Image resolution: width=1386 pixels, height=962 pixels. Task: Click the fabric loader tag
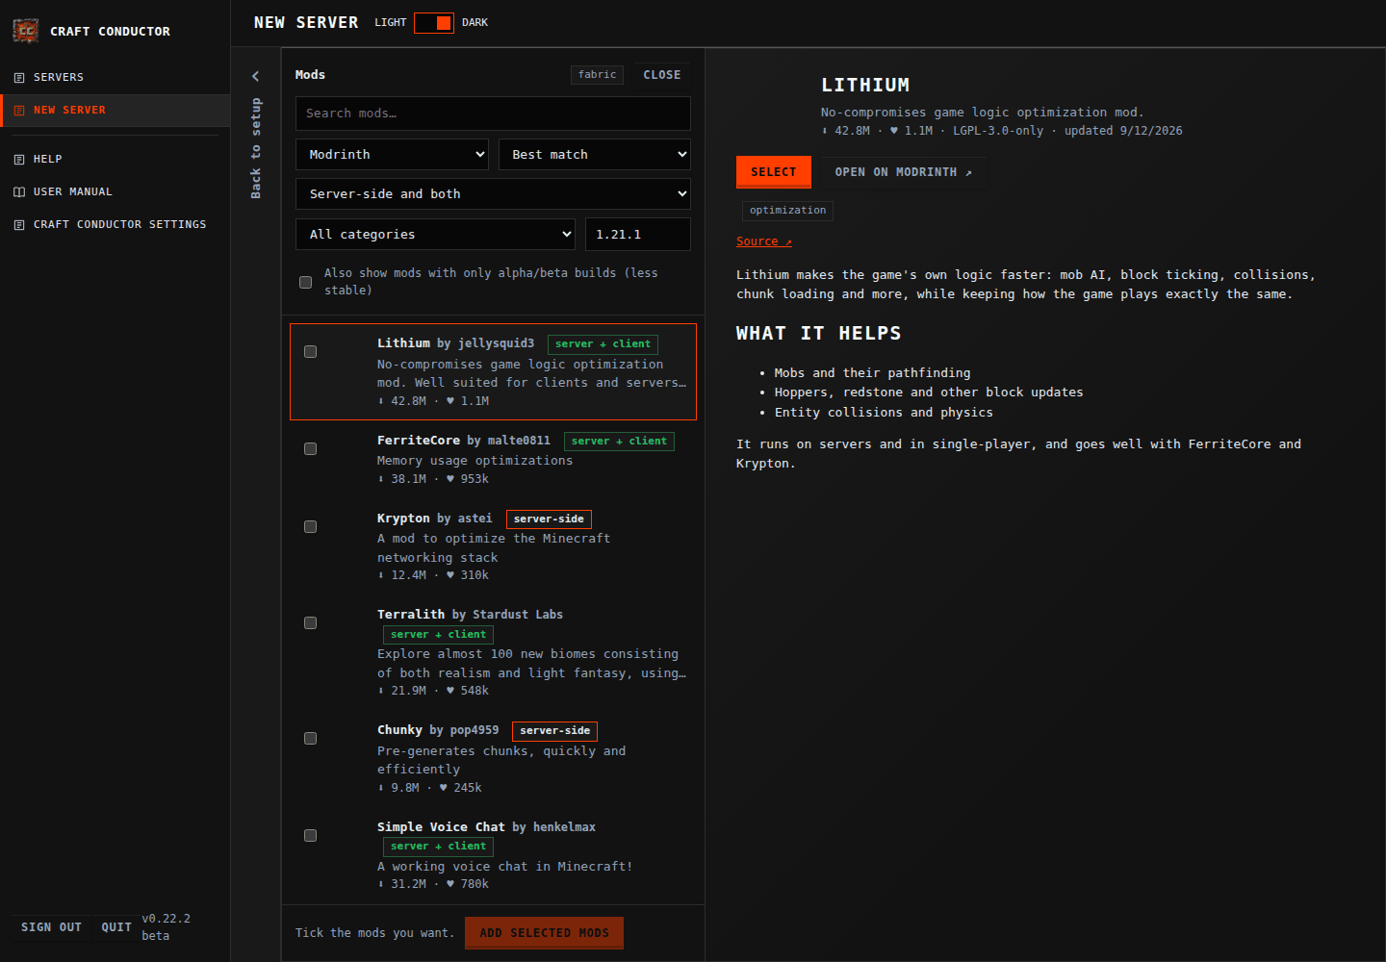(598, 75)
